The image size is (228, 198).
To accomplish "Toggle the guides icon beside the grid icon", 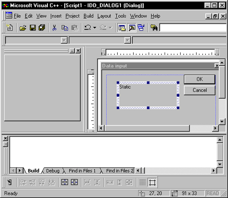I will pos(152,183).
